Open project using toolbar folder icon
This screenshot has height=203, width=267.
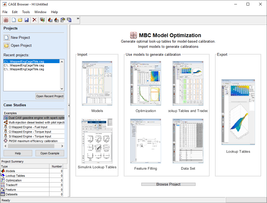pyautogui.click(x=20, y=20)
